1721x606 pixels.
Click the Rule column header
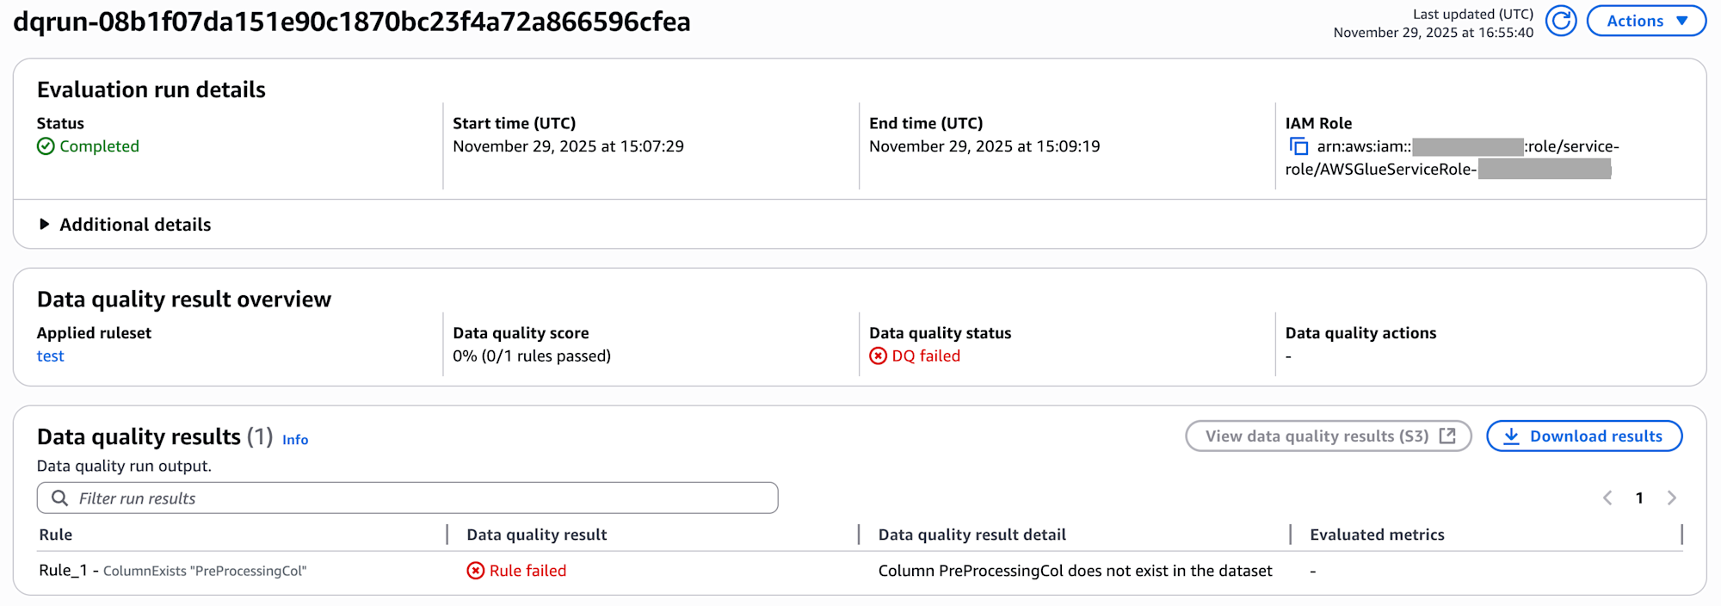click(56, 535)
